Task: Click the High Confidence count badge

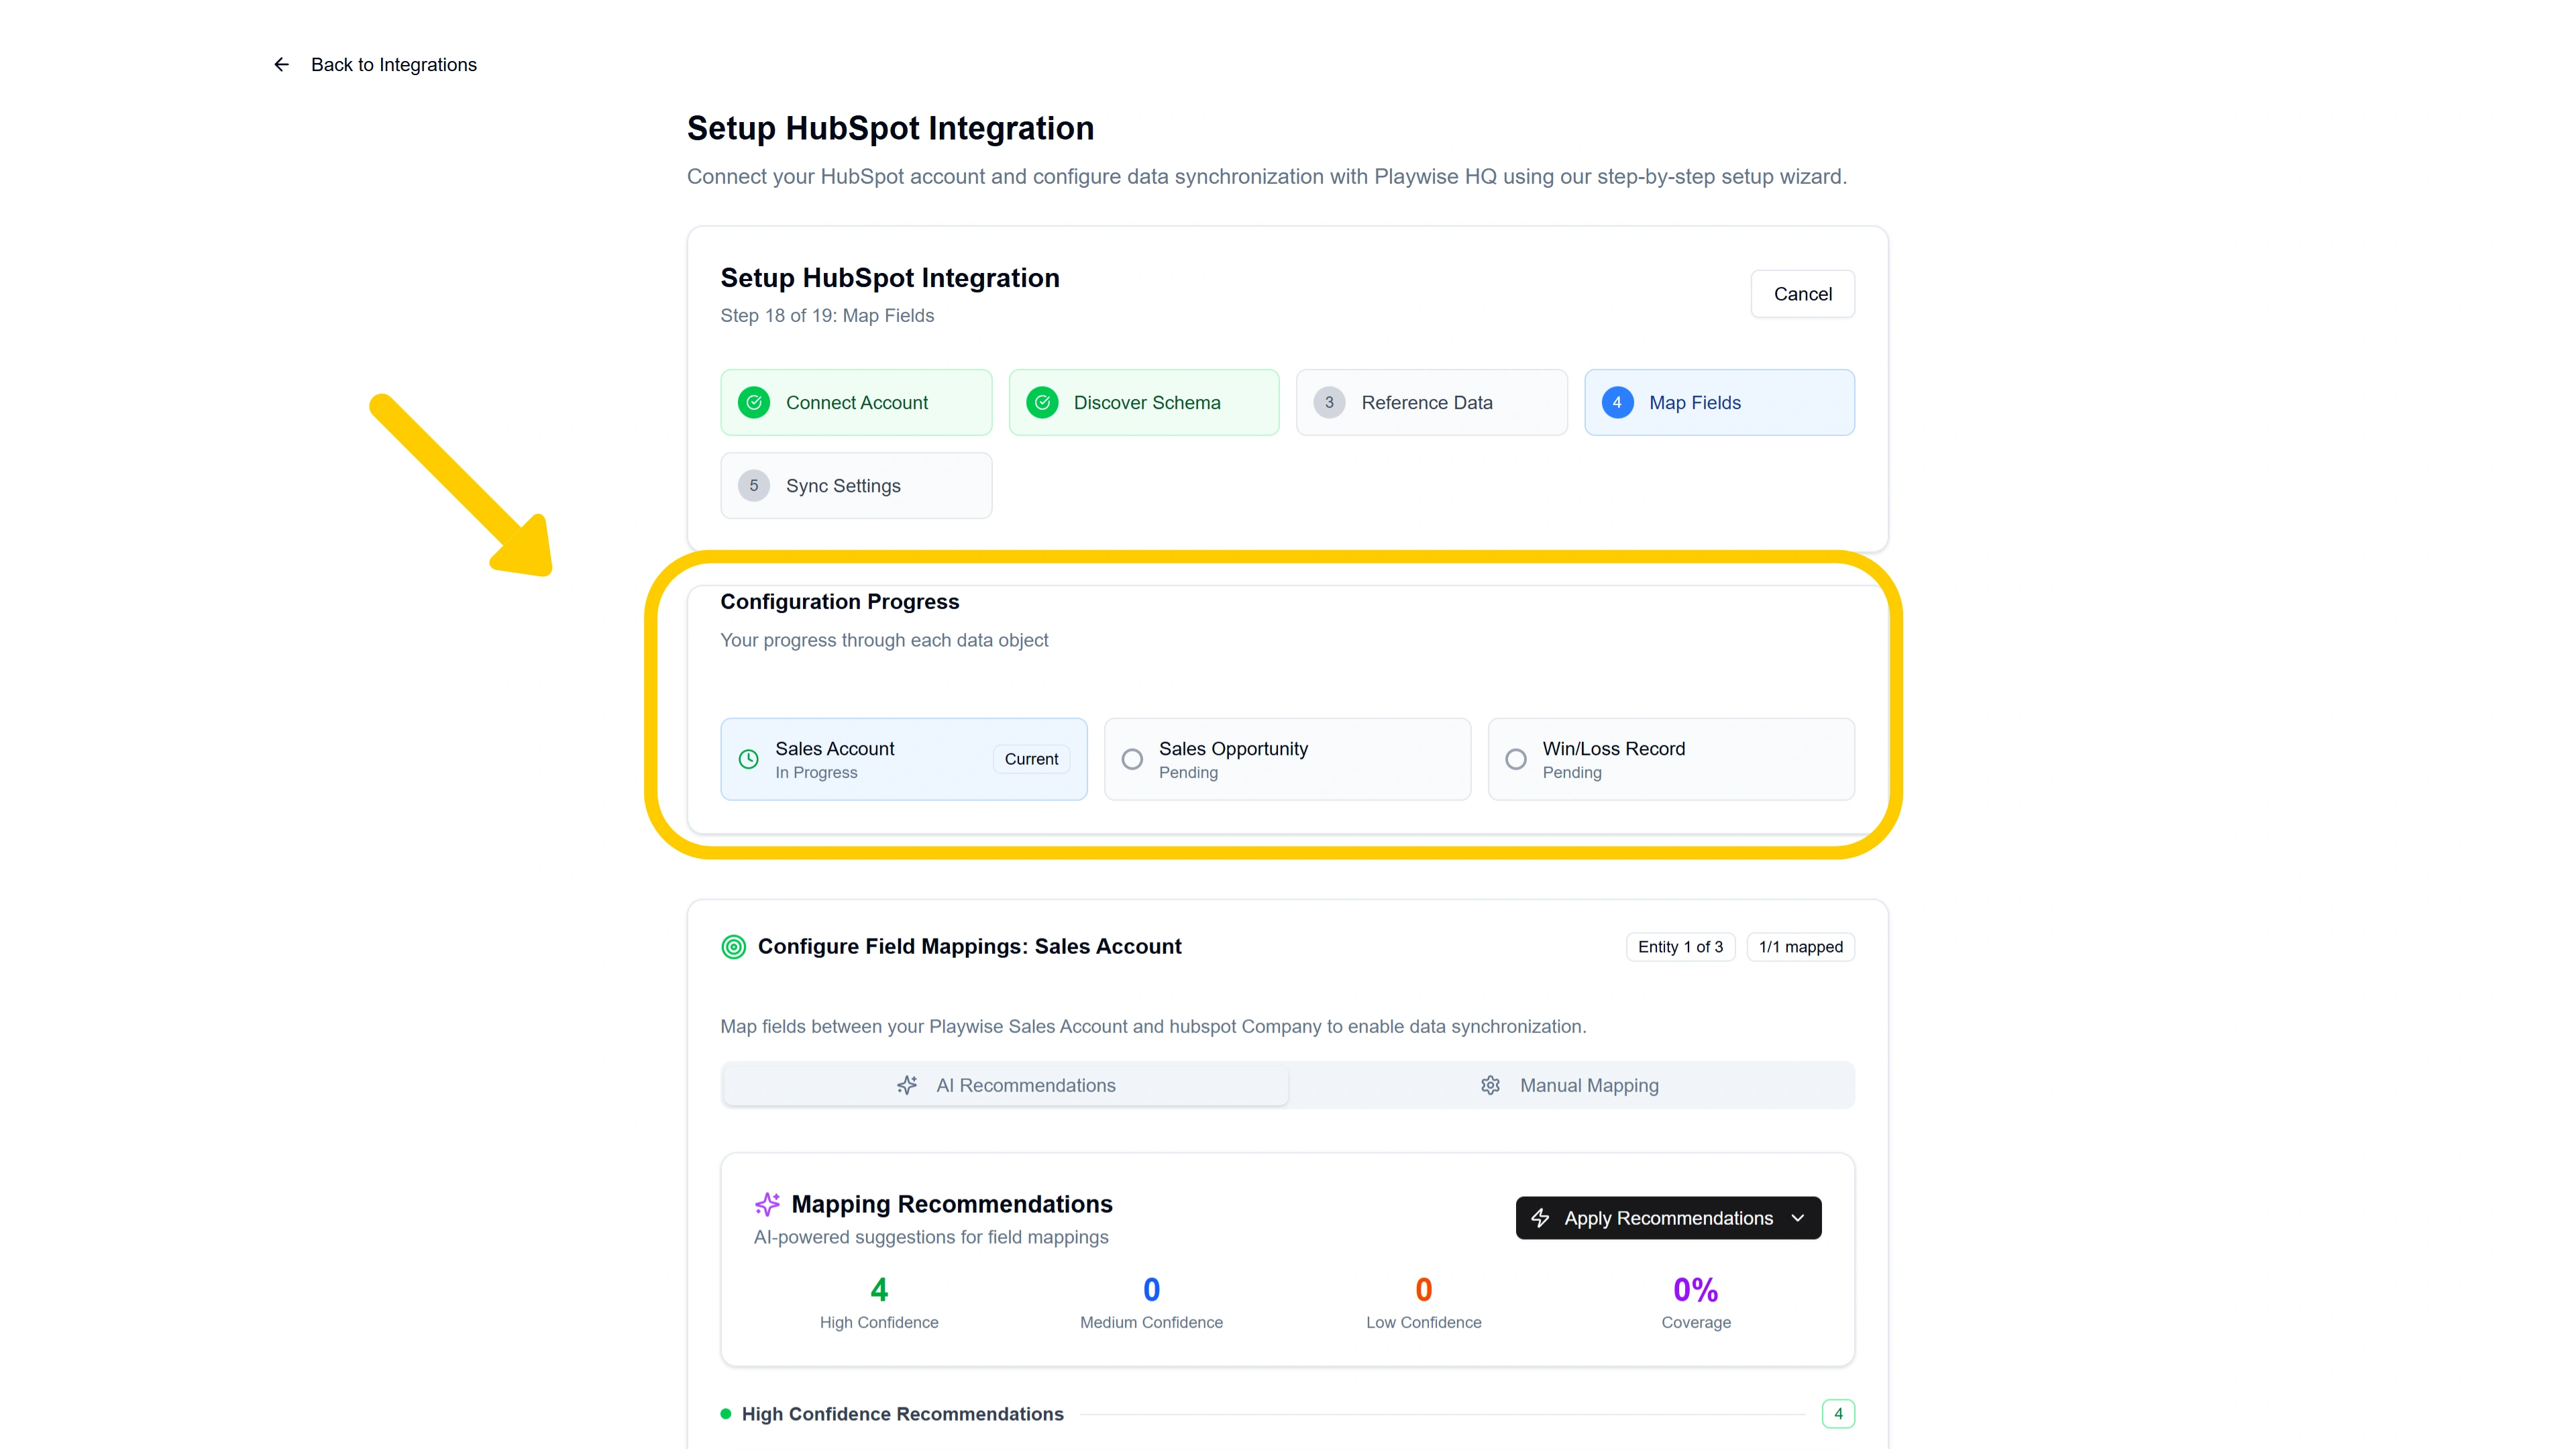Action: pyautogui.click(x=1838, y=1414)
